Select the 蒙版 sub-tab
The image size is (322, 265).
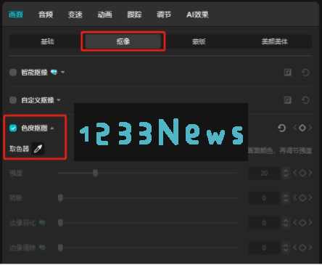[x=199, y=41]
